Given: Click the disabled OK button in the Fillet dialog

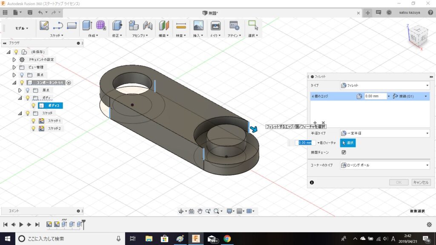Looking at the screenshot, I should click(399, 182).
